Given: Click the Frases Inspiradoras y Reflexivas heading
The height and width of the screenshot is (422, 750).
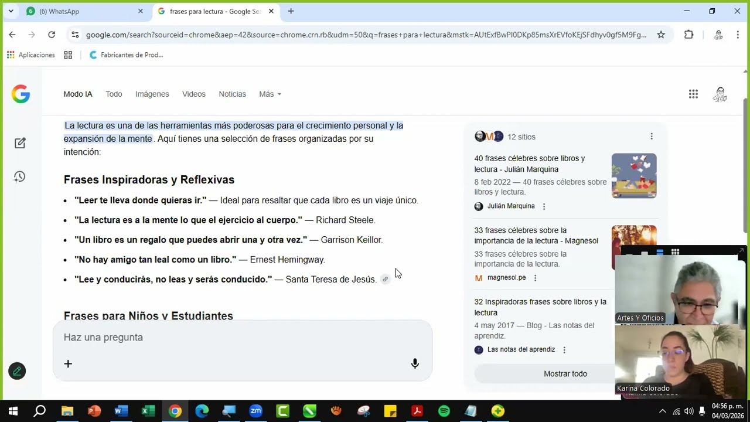Looking at the screenshot, I should click(149, 180).
